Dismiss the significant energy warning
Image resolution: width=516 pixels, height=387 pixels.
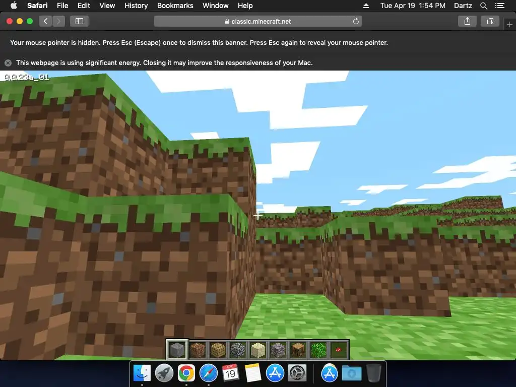click(x=8, y=63)
